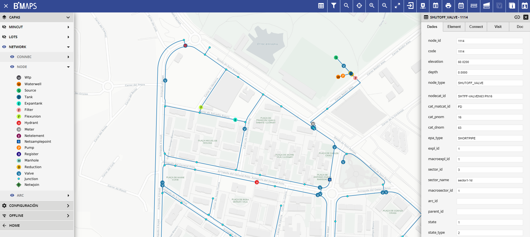Click the green Flexunion F marker on map
This screenshot has height=237, width=530.
click(201, 107)
